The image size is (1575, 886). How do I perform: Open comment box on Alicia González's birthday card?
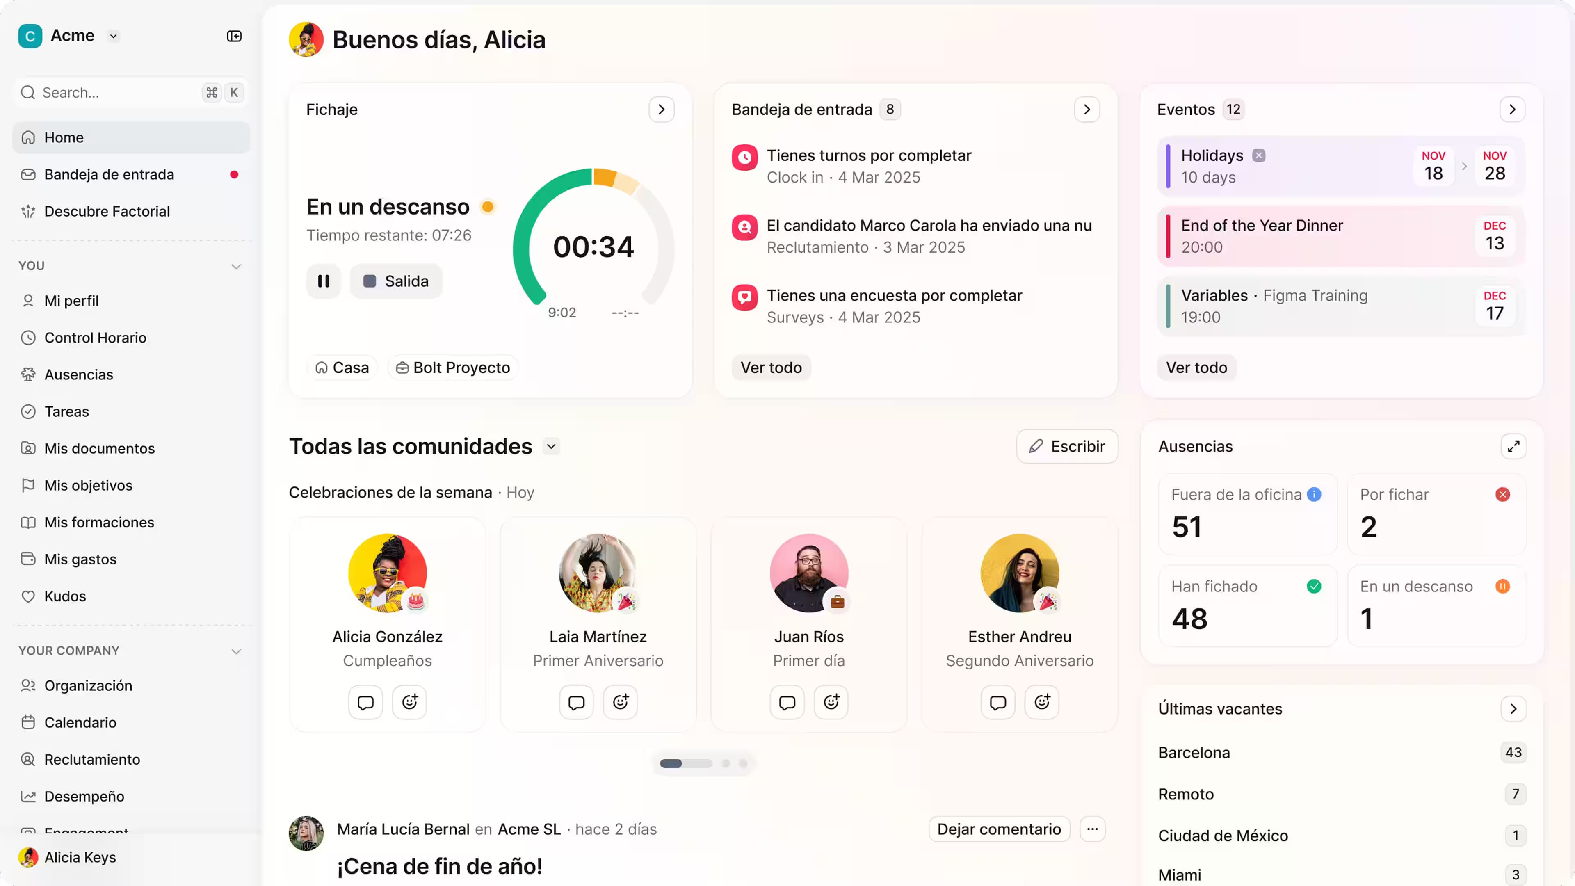(365, 702)
